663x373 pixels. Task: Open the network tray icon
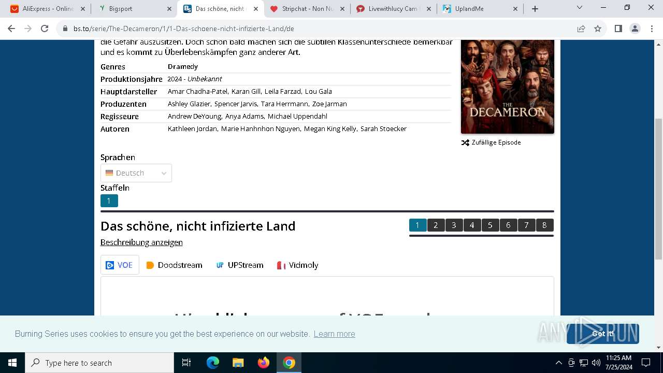tap(584, 363)
